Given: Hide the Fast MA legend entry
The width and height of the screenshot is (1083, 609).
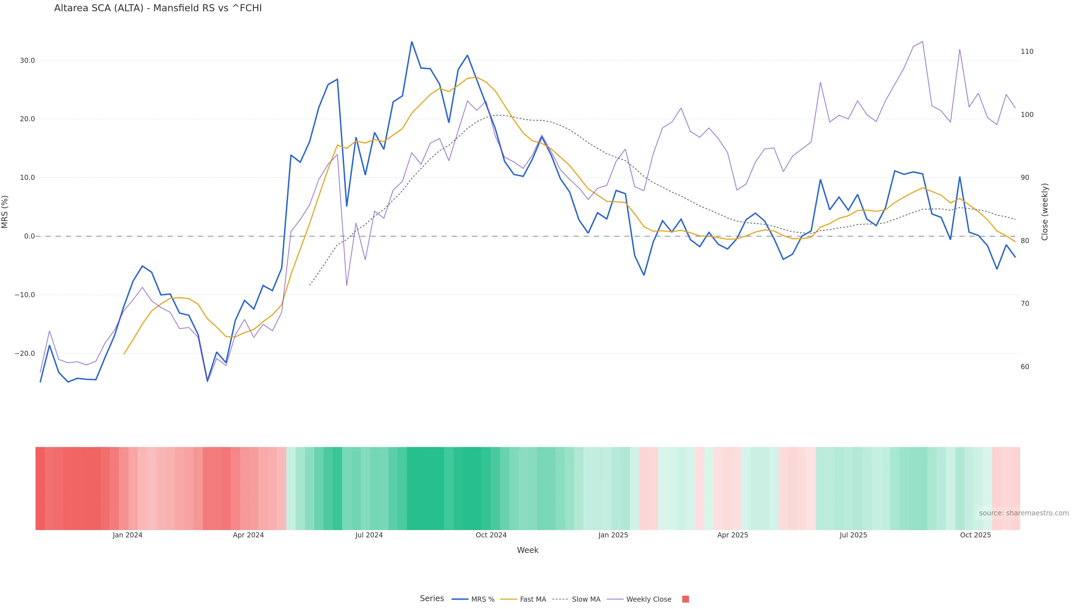Looking at the screenshot, I should [x=533, y=599].
